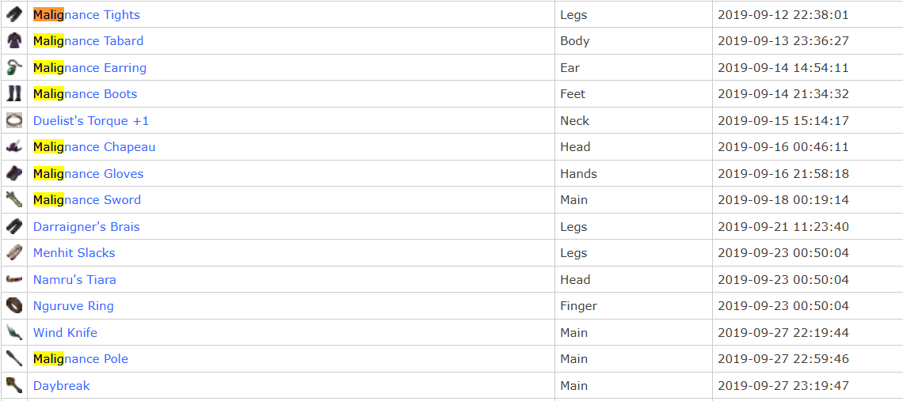Click the Wind Knife item icon
The height and width of the screenshot is (401, 903).
[x=14, y=332]
